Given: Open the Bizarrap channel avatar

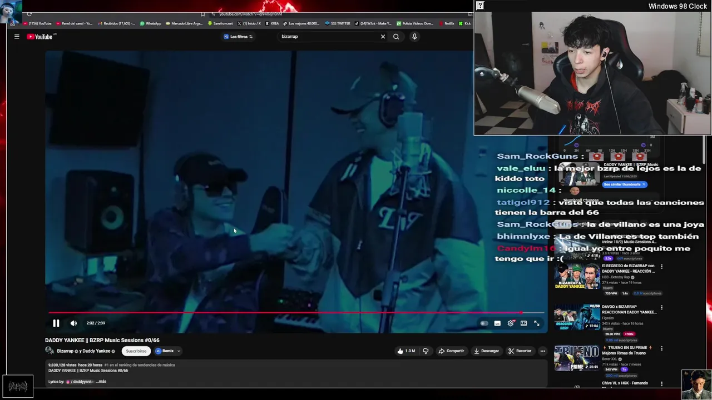Looking at the screenshot, I should pyautogui.click(x=50, y=351).
